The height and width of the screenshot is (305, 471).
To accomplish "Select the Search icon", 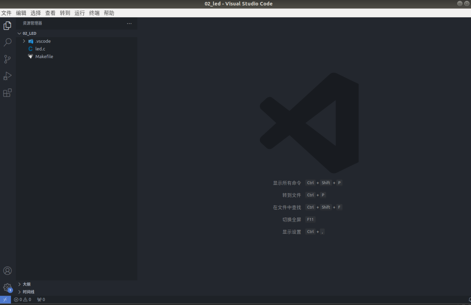I will click(7, 42).
